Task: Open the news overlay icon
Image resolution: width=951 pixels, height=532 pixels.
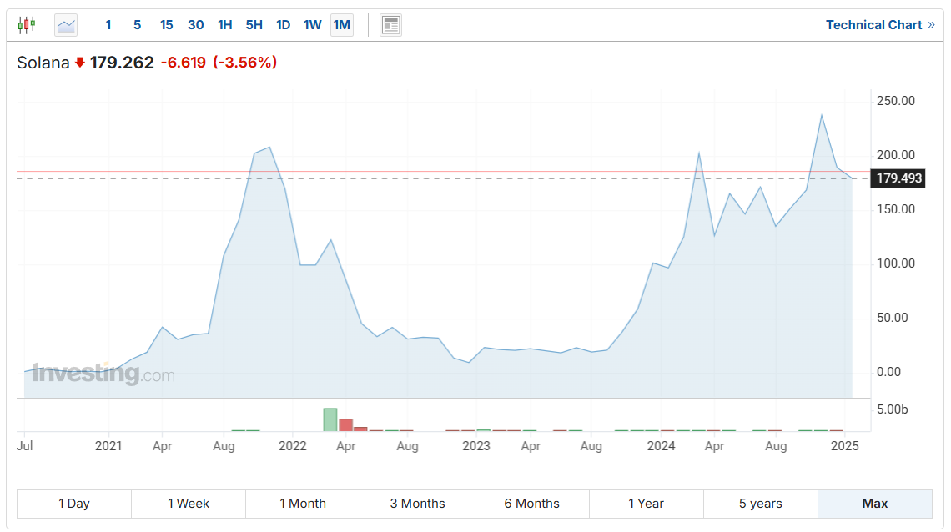Action: 390,25
